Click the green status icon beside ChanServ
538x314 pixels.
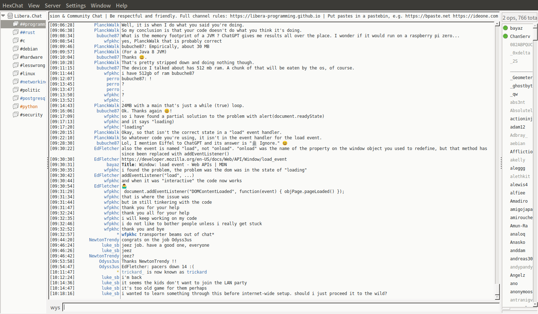coord(505,36)
